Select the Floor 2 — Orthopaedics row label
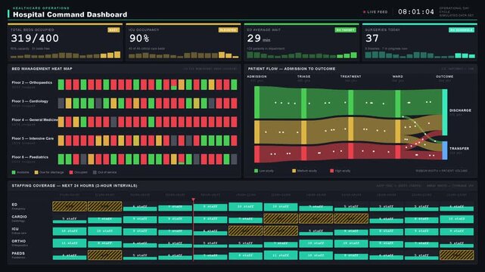This screenshot has width=485, height=272. pyautogui.click(x=32, y=83)
